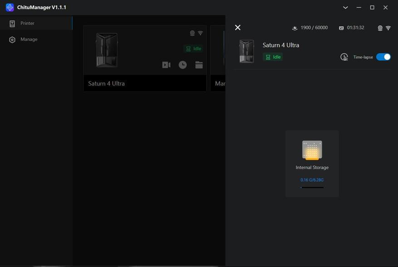The image size is (398, 267).
Task: Click webcam icon in detail panel header
Action: (380, 28)
